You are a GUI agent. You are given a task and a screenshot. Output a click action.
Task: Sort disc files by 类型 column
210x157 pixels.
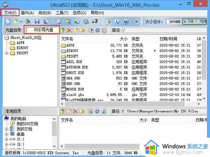click(x=141, y=39)
